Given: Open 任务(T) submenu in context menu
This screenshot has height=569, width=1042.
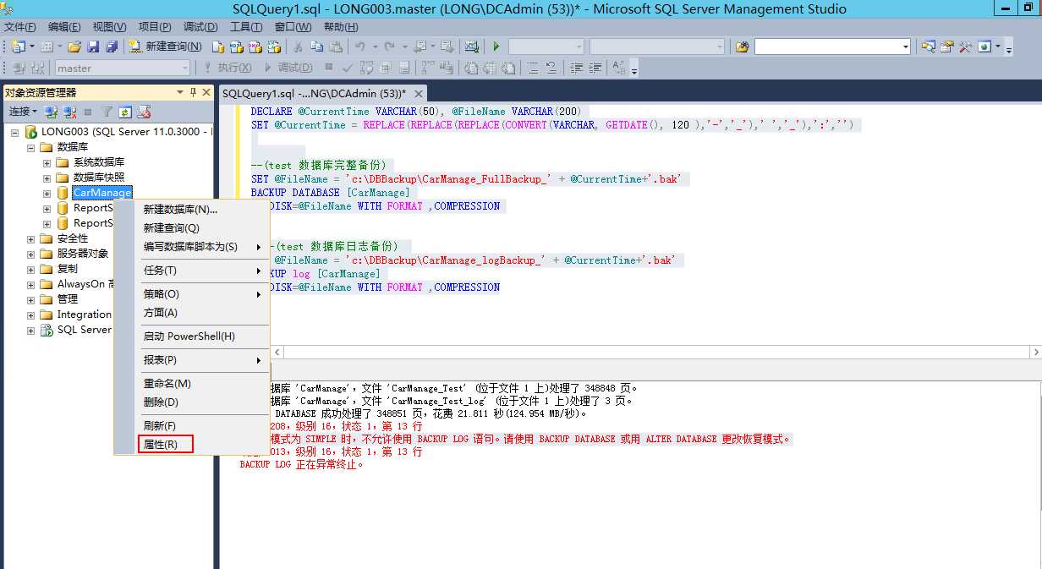Looking at the screenshot, I should pyautogui.click(x=192, y=271).
